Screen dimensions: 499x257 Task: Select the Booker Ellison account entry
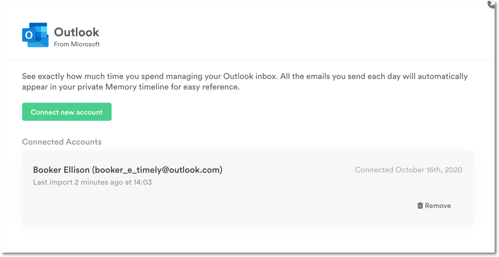pos(127,170)
